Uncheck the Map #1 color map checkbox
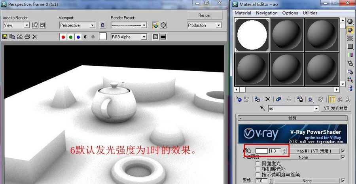Image resolution: width=356 pixels, height=184 pixels. click(x=343, y=151)
